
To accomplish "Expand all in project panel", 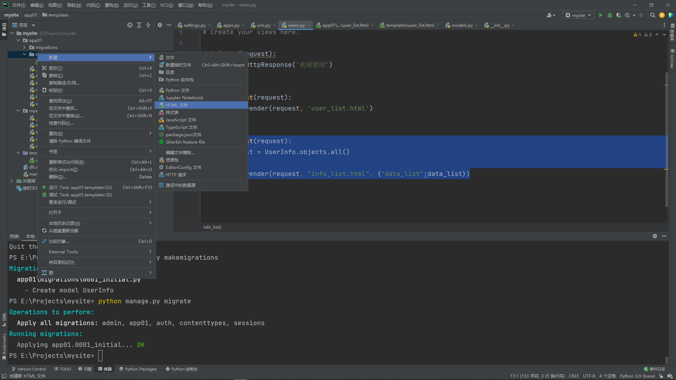I will 139,25.
